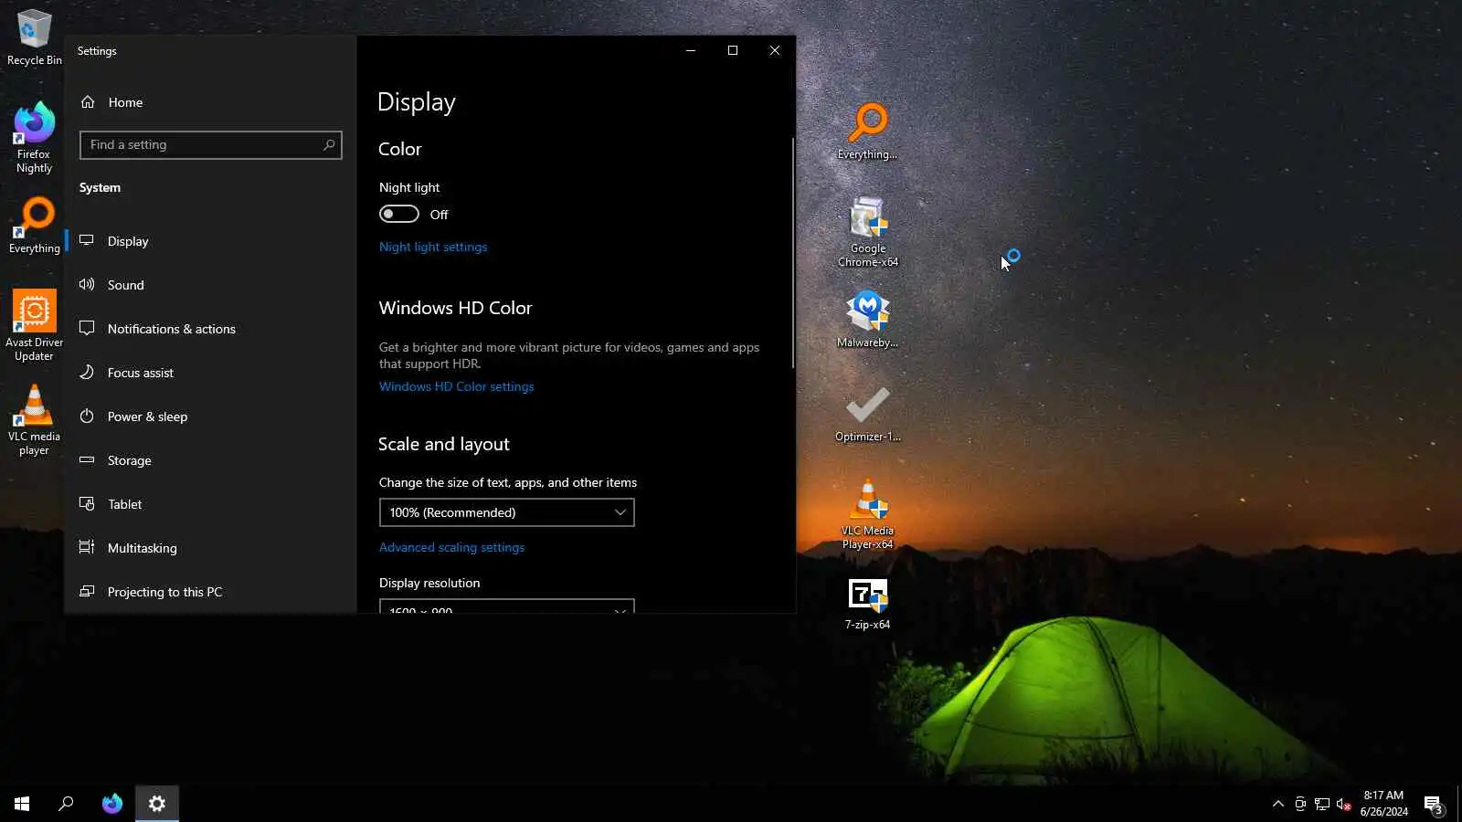Screen dimensions: 1462x822
Task: Click the Settings gear on the taskbar
Action: [157, 804]
